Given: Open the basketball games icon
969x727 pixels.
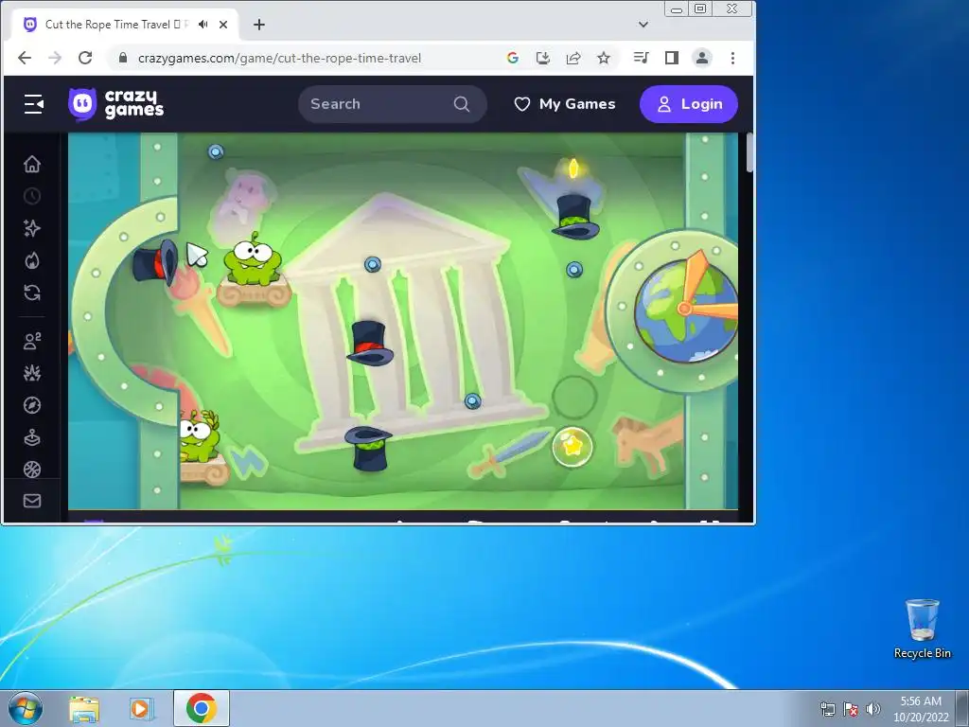Looking at the screenshot, I should tap(32, 470).
